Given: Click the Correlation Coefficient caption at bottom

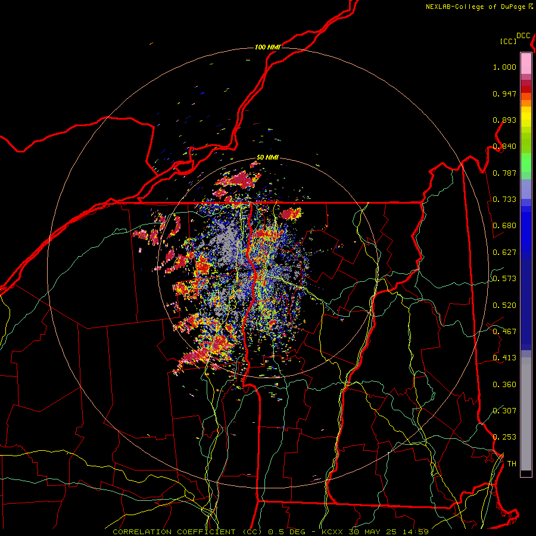Looking at the screenshot, I should (270, 532).
